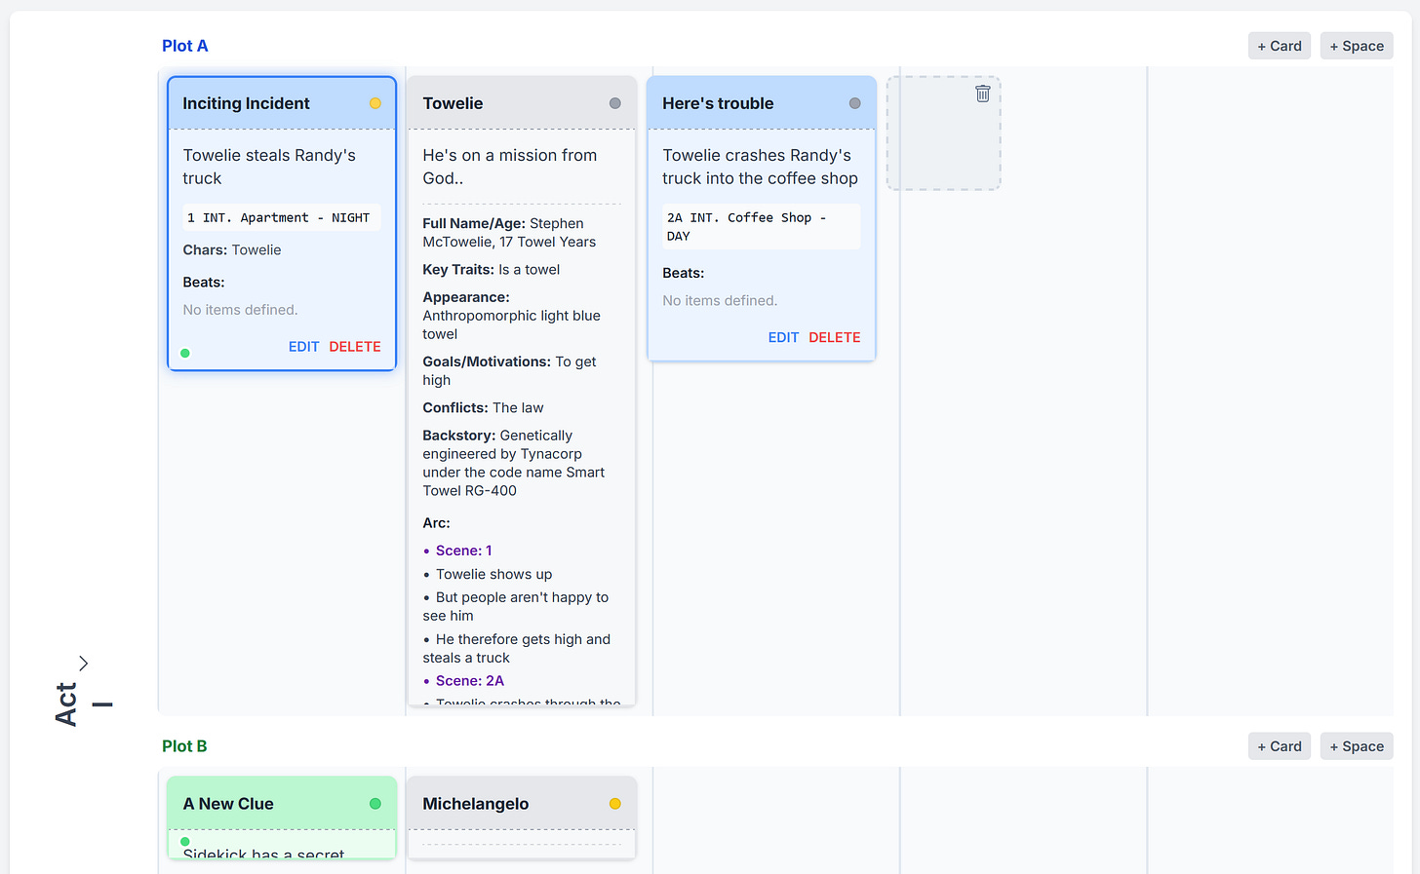Click the yellow status dot on Inciting Incident

[375, 103]
